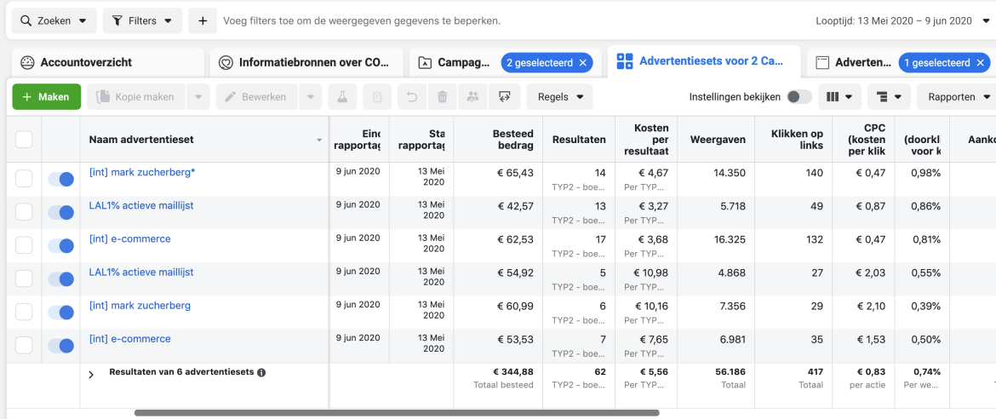Remove the '1 geselecteerd' ad selection
Viewport: 996px width, 419px height.
tap(981, 62)
